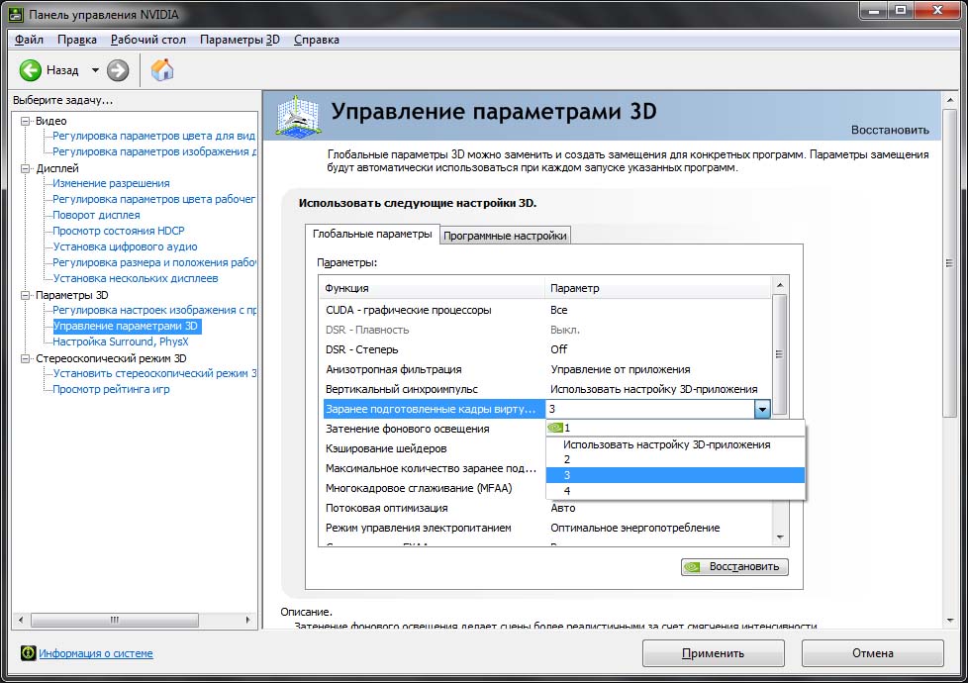Select CUDA - графические процессоры row

tap(546, 310)
